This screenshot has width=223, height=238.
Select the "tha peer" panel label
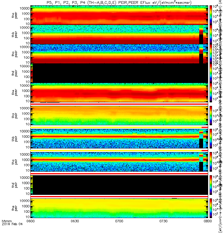[x=15, y=15]
